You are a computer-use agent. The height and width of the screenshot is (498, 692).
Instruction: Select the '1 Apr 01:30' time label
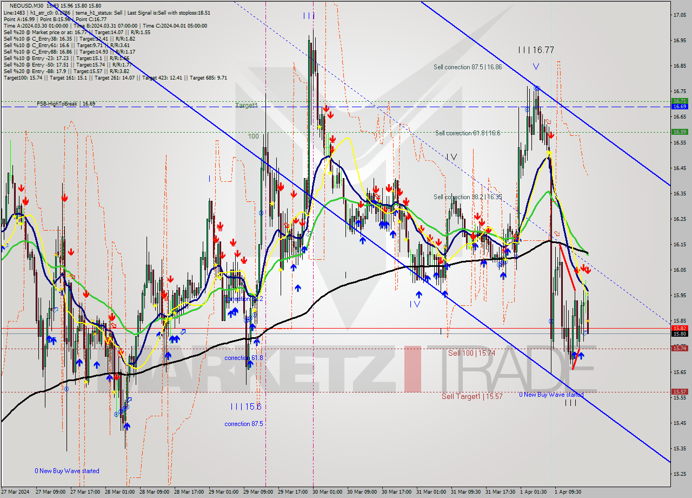pyautogui.click(x=534, y=492)
